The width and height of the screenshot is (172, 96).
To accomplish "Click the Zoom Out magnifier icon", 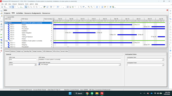I will tap(92, 7).
